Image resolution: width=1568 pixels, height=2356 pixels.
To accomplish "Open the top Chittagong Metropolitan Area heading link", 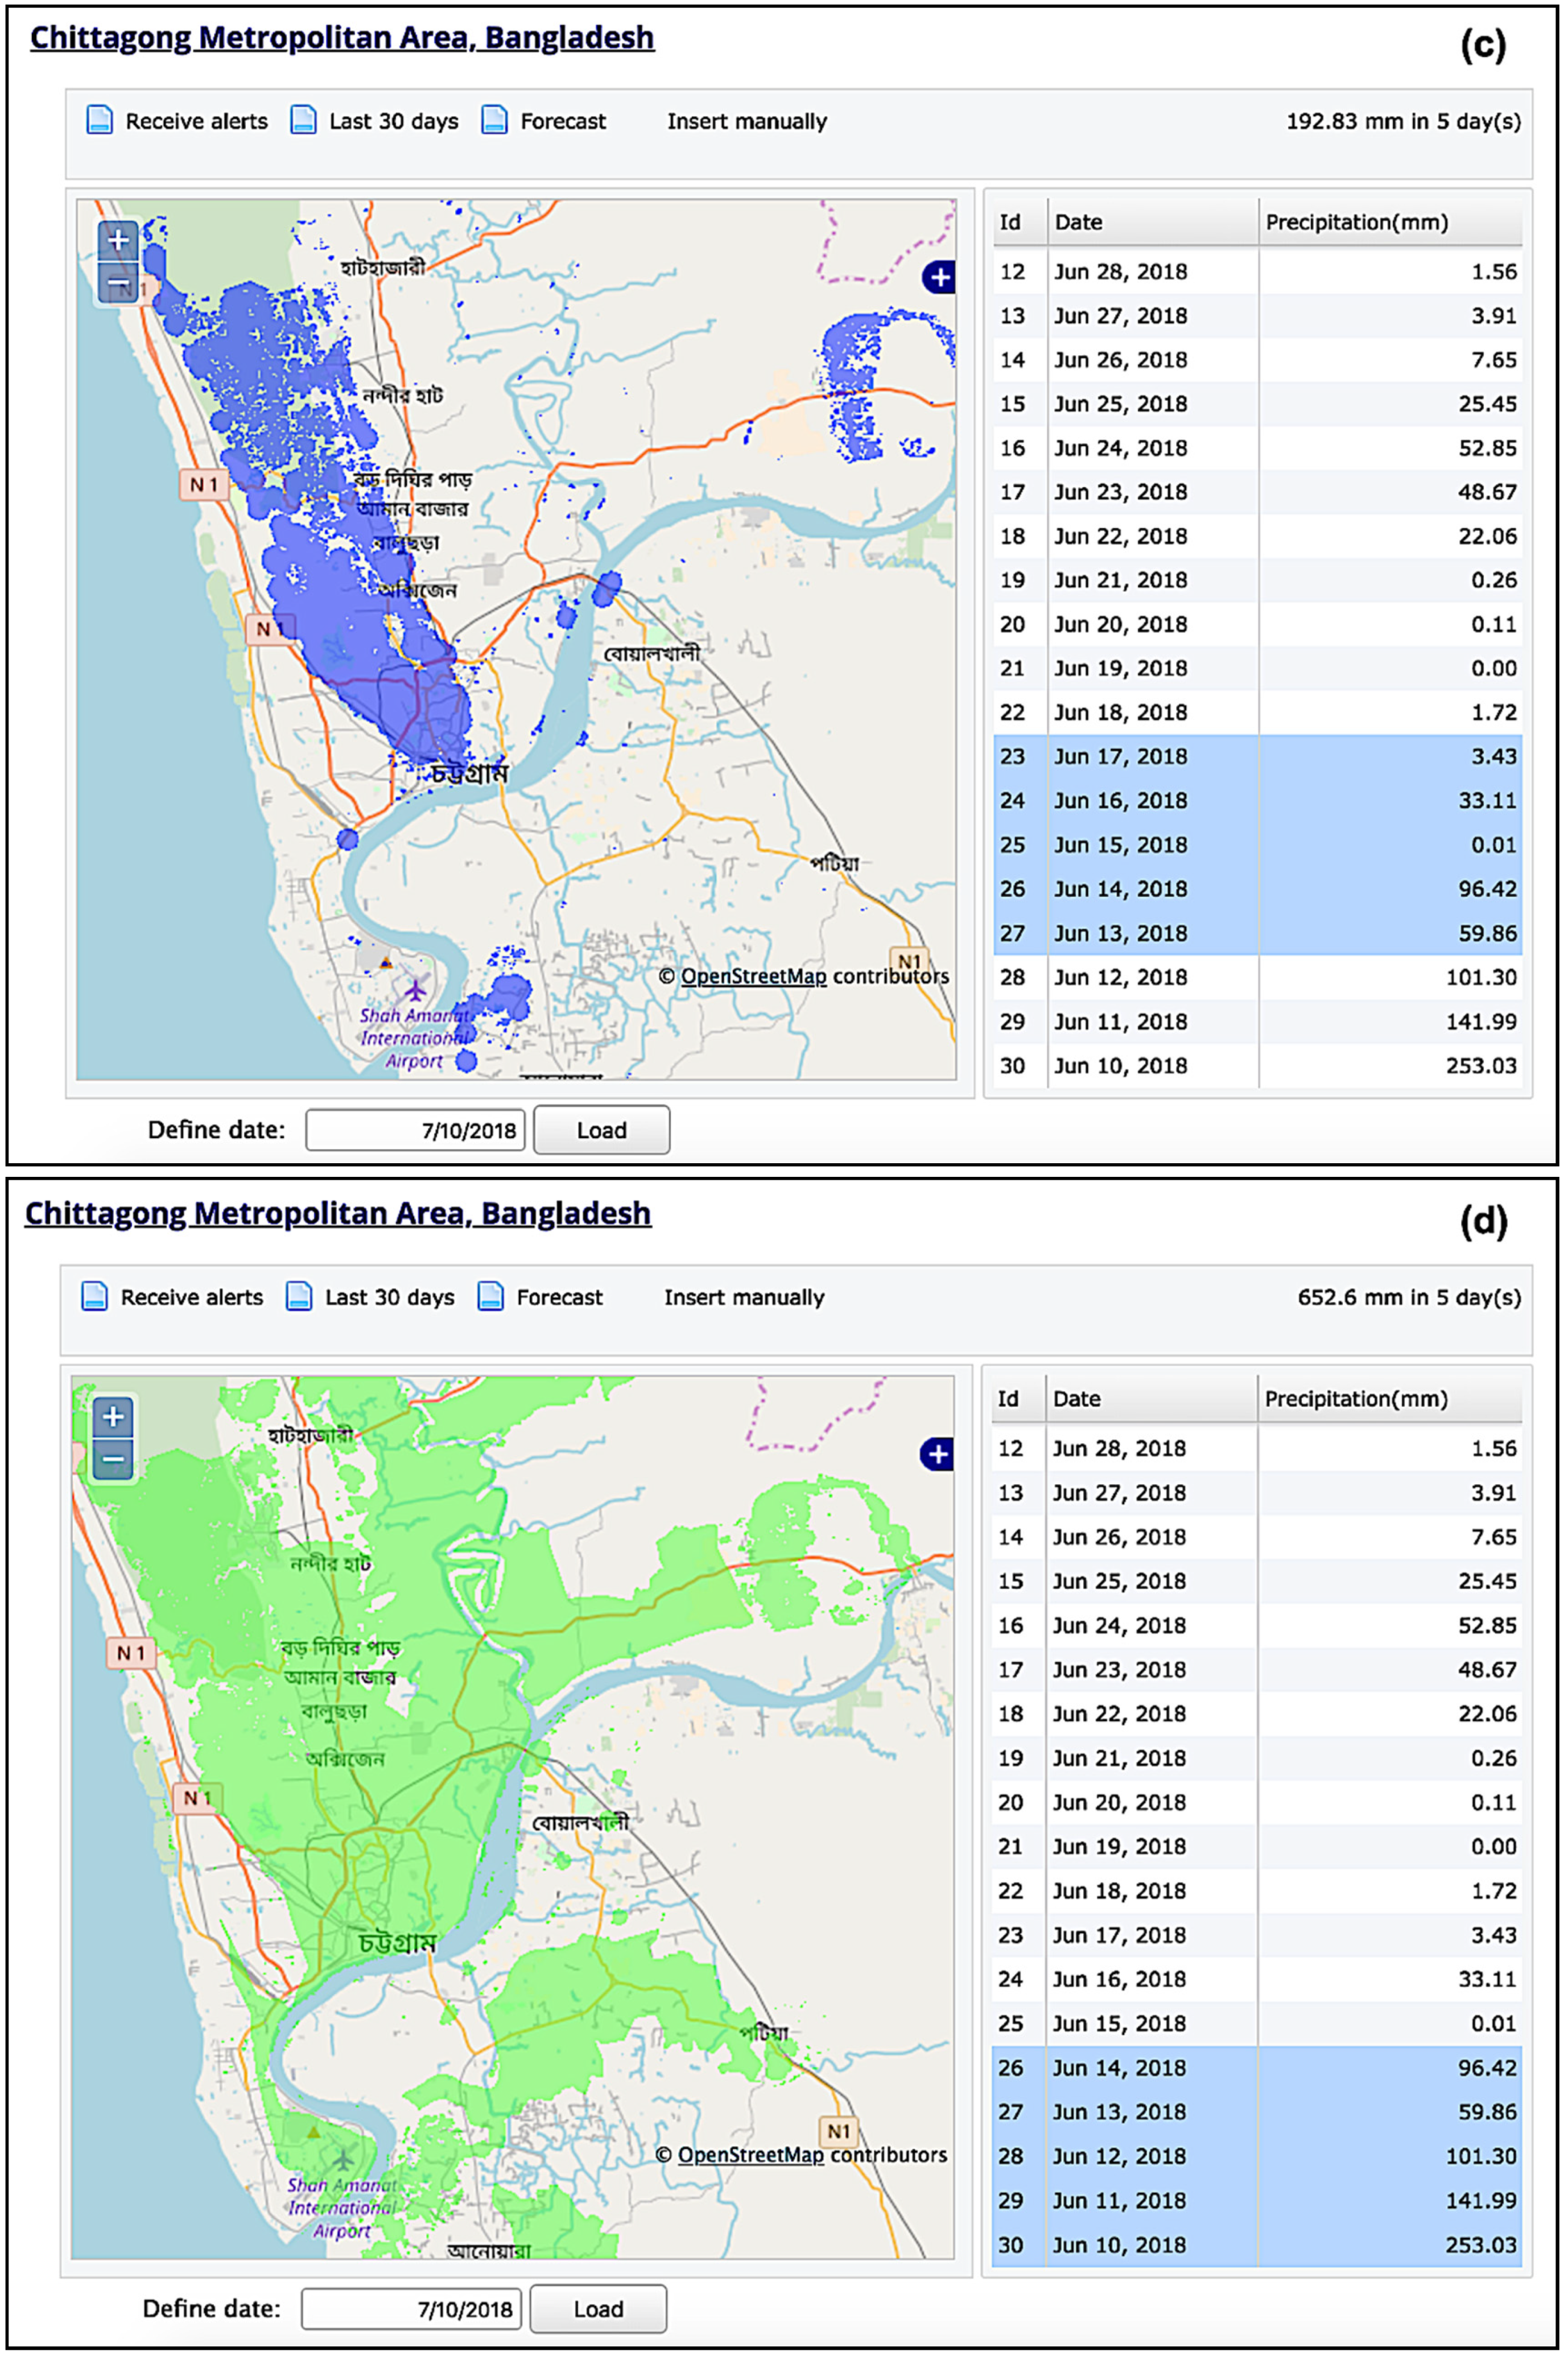I will click(342, 38).
